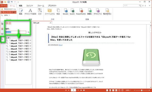Open the フォーム ribbon tab
Image resolution: width=152 pixels, height=92 pixels.
41,6
